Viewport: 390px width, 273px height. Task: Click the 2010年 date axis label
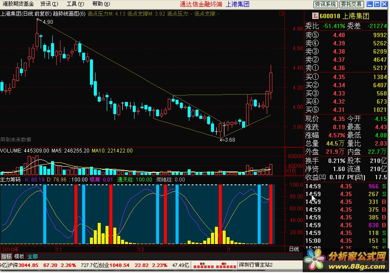pos(10,249)
